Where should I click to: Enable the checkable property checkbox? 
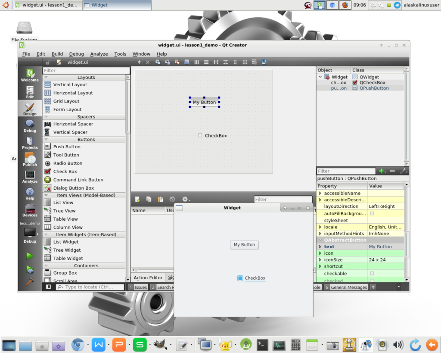coord(372,274)
